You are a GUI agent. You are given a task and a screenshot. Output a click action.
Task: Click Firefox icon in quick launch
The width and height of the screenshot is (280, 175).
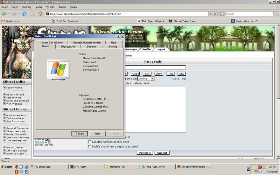click(x=16, y=167)
